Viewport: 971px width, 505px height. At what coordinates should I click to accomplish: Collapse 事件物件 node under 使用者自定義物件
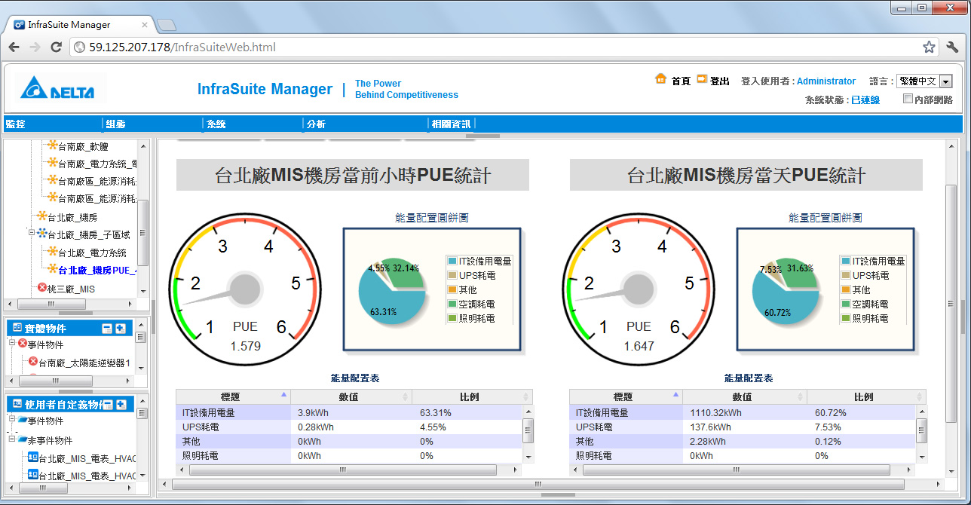point(12,420)
